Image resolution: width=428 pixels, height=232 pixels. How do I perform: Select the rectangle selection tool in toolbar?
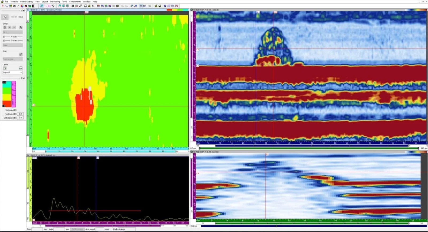click(x=49, y=6)
